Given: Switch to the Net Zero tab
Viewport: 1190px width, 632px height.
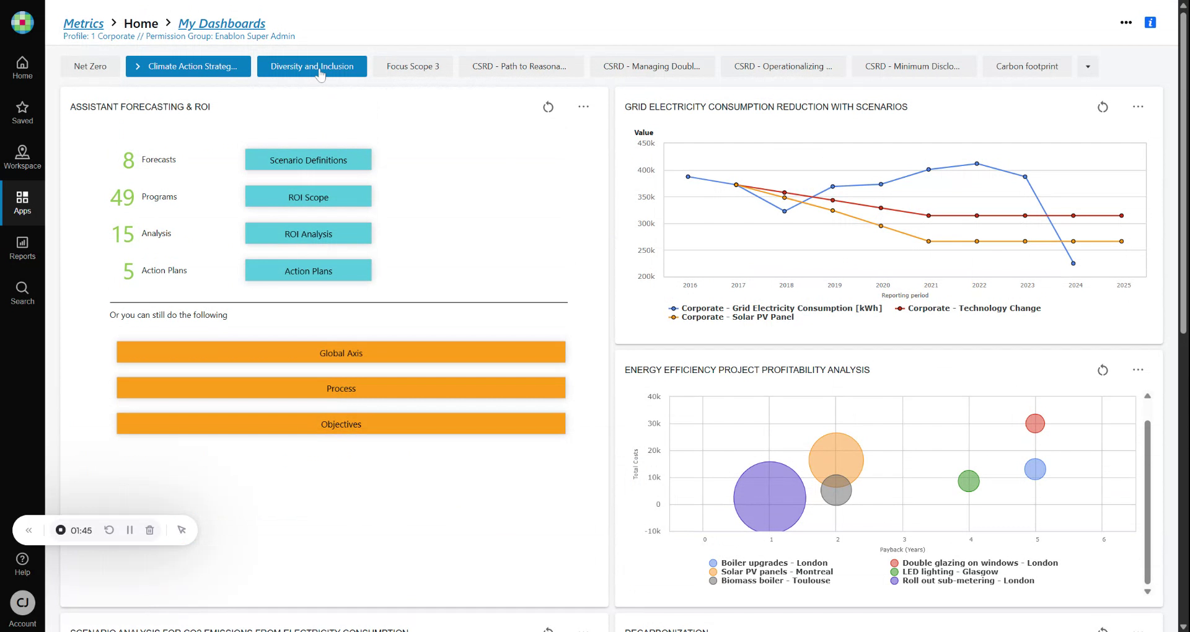Looking at the screenshot, I should coord(90,67).
